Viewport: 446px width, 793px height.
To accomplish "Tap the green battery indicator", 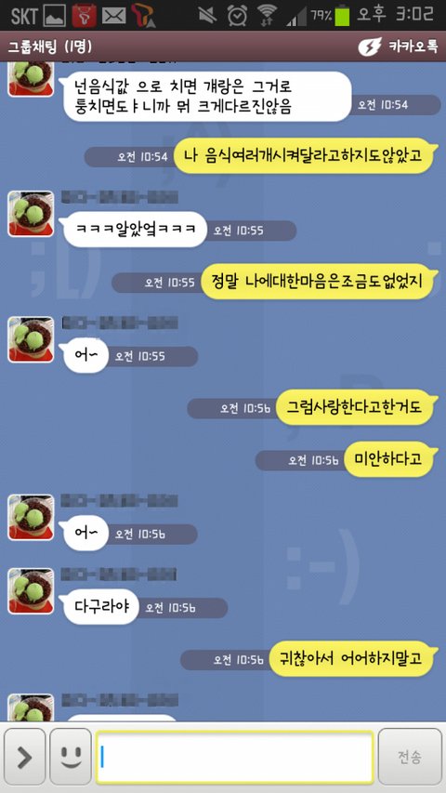I will [x=343, y=15].
